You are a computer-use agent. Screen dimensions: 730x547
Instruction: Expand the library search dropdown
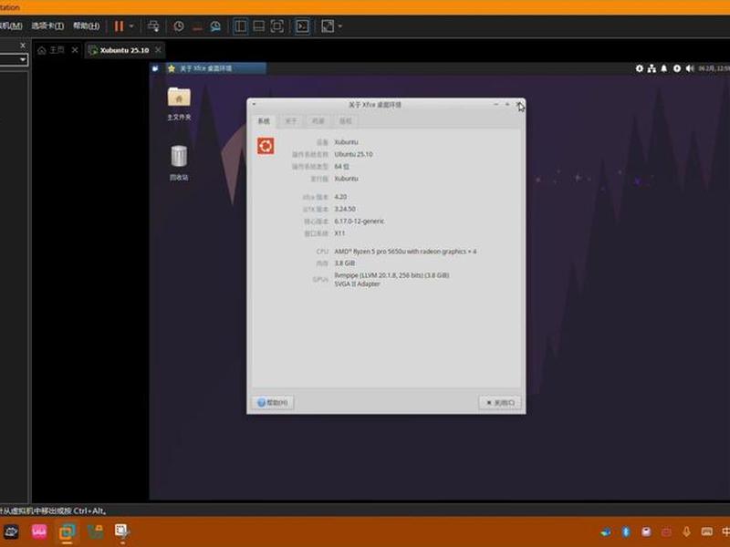(x=23, y=59)
